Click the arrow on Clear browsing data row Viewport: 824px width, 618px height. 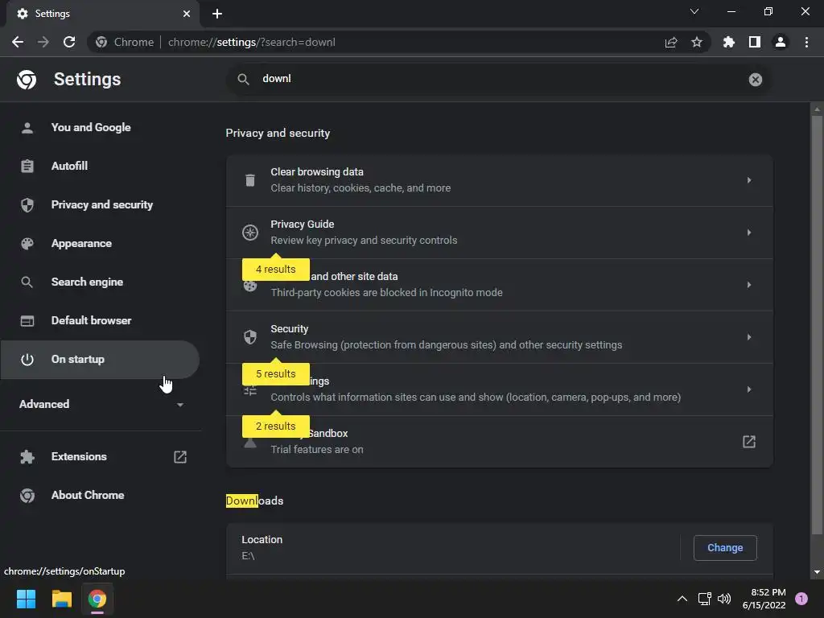[x=749, y=180]
